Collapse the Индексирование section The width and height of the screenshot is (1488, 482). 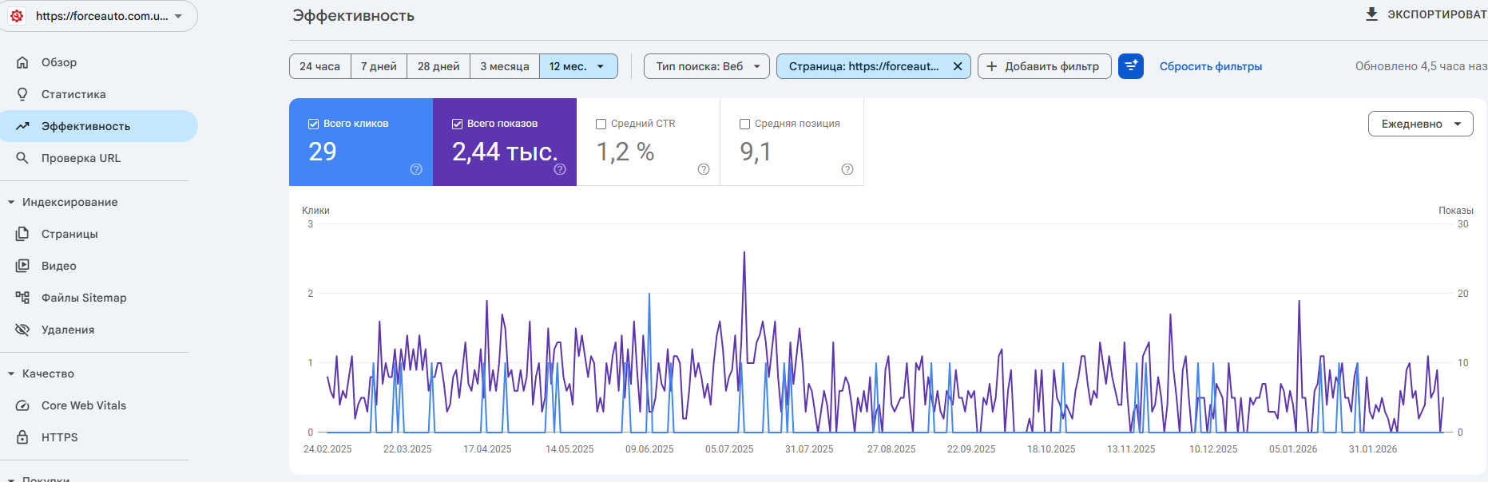pyautogui.click(x=11, y=202)
